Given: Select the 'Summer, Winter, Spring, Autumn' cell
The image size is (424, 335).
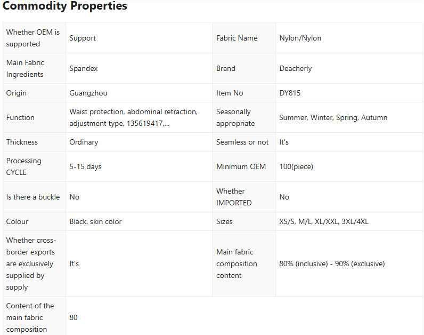Looking at the screenshot, I should click(333, 117).
